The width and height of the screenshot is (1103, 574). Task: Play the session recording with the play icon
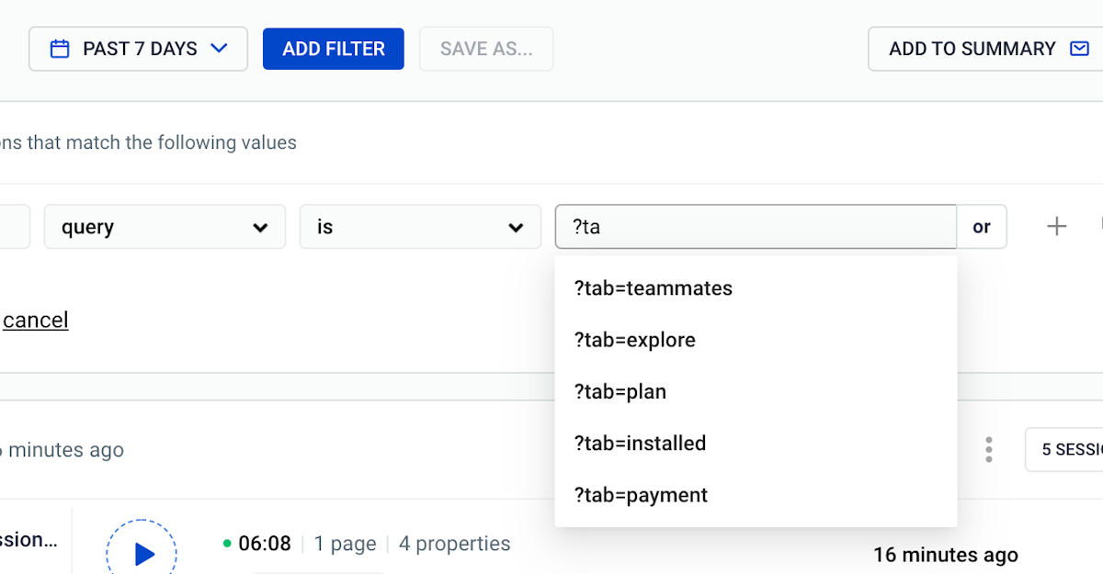[142, 553]
